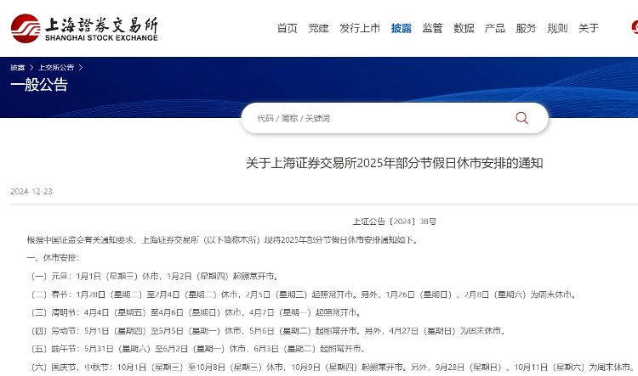
Task: Click the Shanghai Stock Exchange logo
Action: [x=85, y=27]
